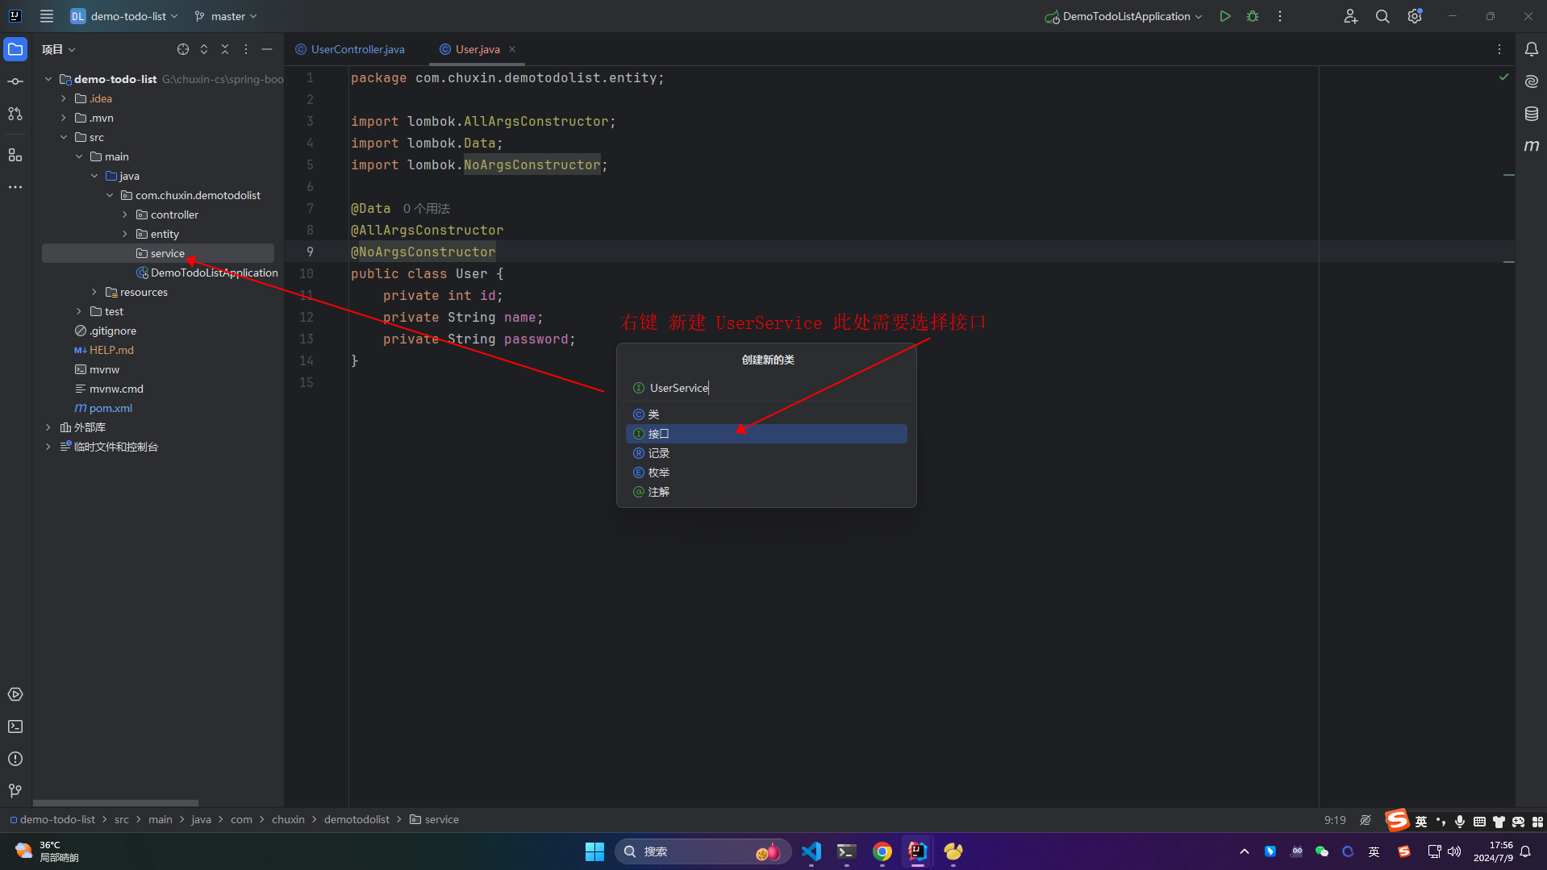The height and width of the screenshot is (870, 1547).
Task: Expand all project tree nodes
Action: 204,49
